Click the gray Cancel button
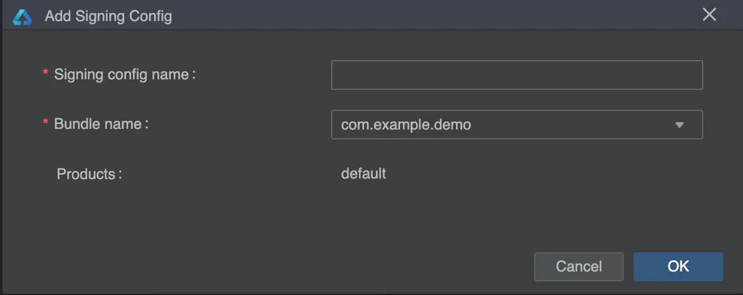This screenshot has height=295, width=743. click(578, 266)
